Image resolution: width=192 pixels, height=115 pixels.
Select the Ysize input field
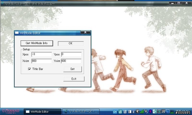click(71, 61)
